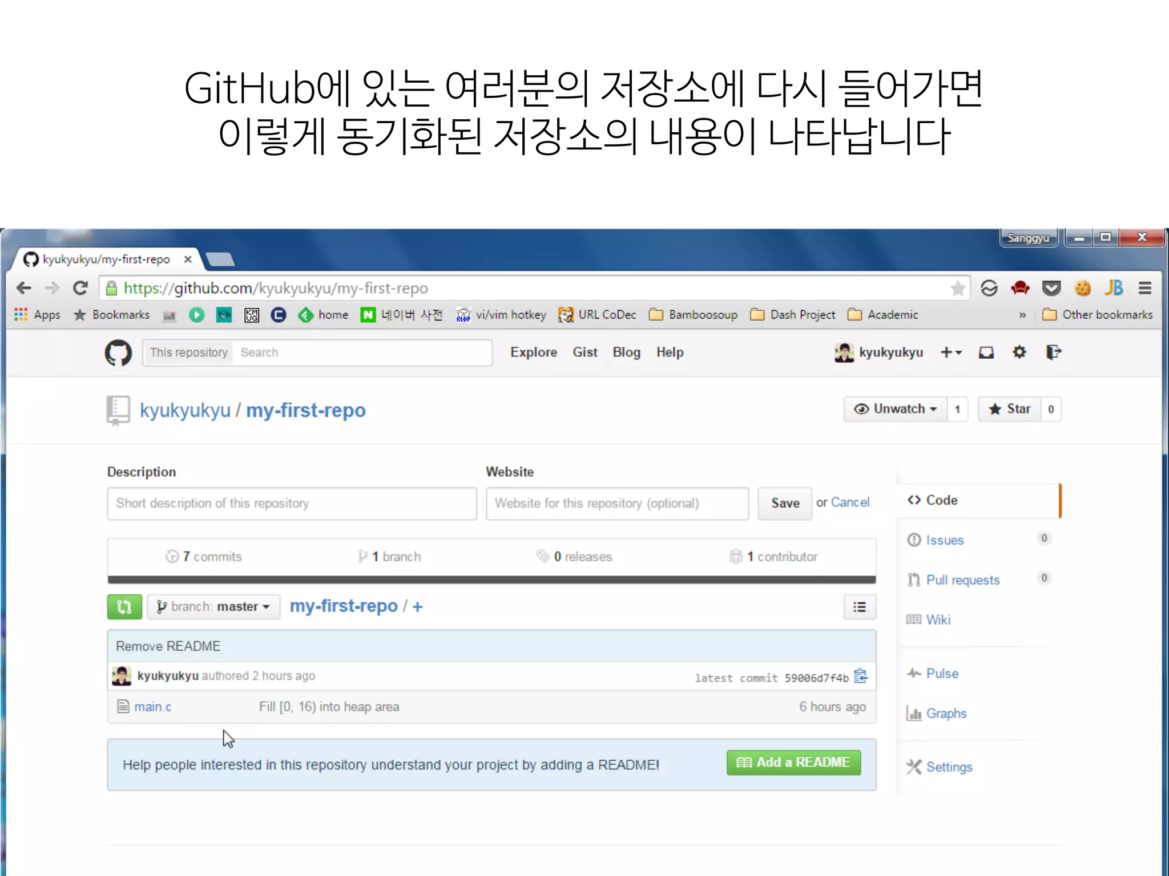The height and width of the screenshot is (876, 1169).
Task: Click the cookie extension icon
Action: tap(1082, 289)
